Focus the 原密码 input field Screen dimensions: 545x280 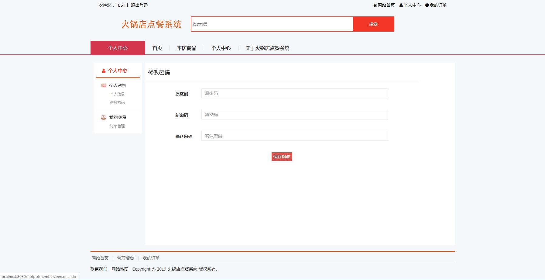[x=294, y=93]
